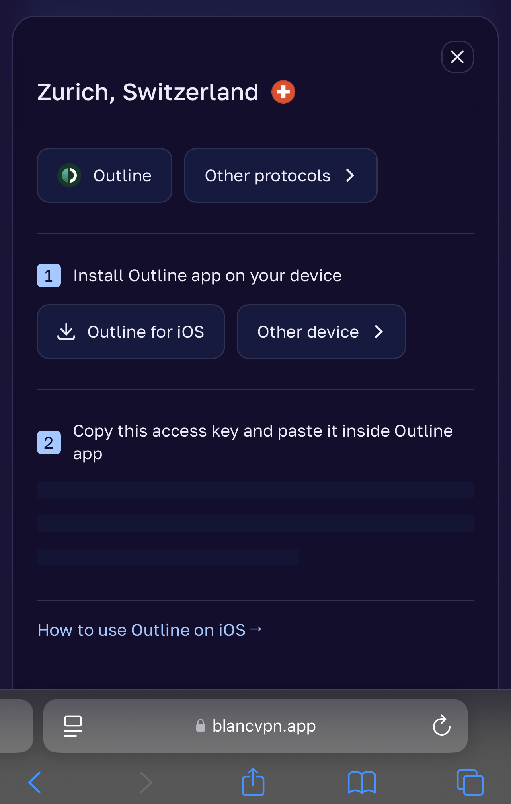511x804 pixels.
Task: Go back to previous page
Action: (35, 783)
